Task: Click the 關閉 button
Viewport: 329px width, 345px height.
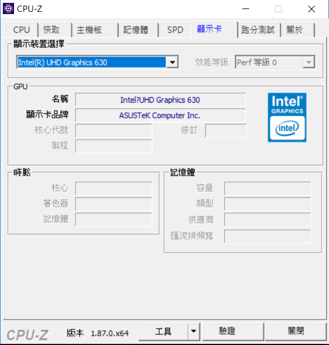Action: point(296,331)
